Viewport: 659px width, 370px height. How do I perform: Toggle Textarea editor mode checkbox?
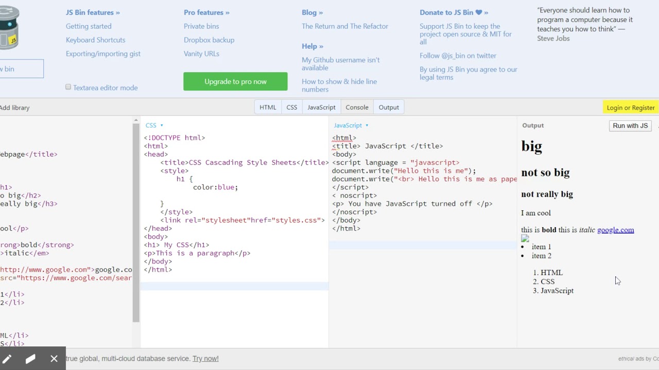click(68, 87)
